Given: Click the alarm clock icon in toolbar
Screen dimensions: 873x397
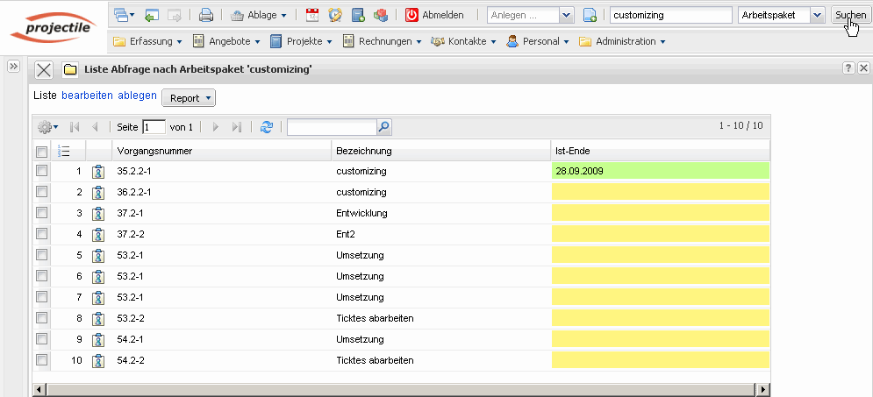Looking at the screenshot, I should tap(335, 15).
